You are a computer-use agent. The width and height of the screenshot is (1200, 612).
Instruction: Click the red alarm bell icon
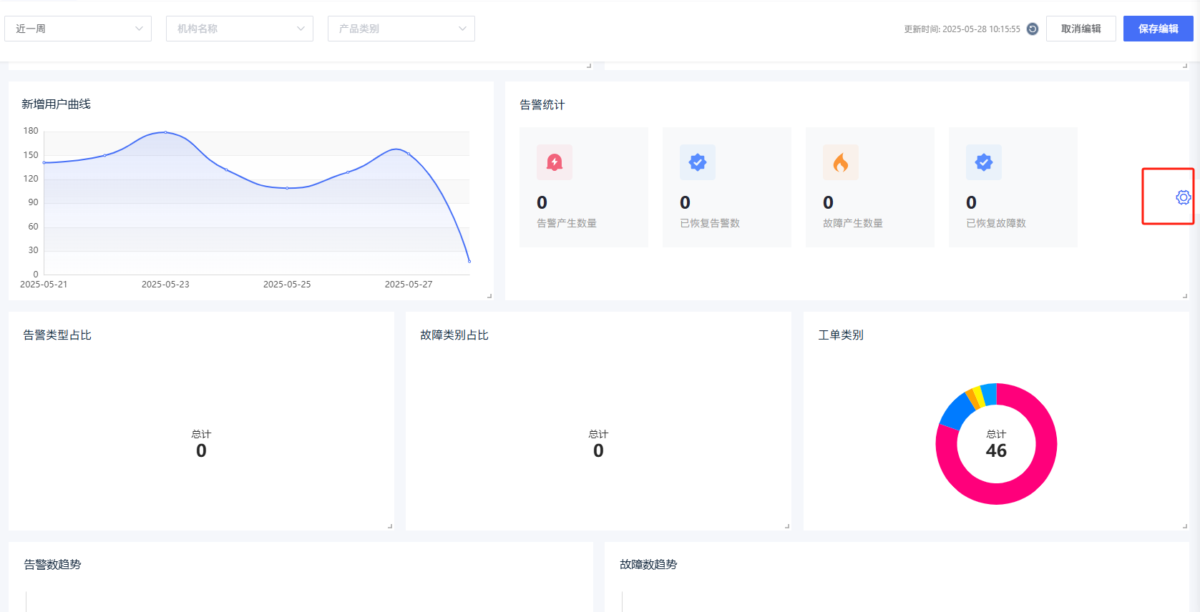(555, 162)
